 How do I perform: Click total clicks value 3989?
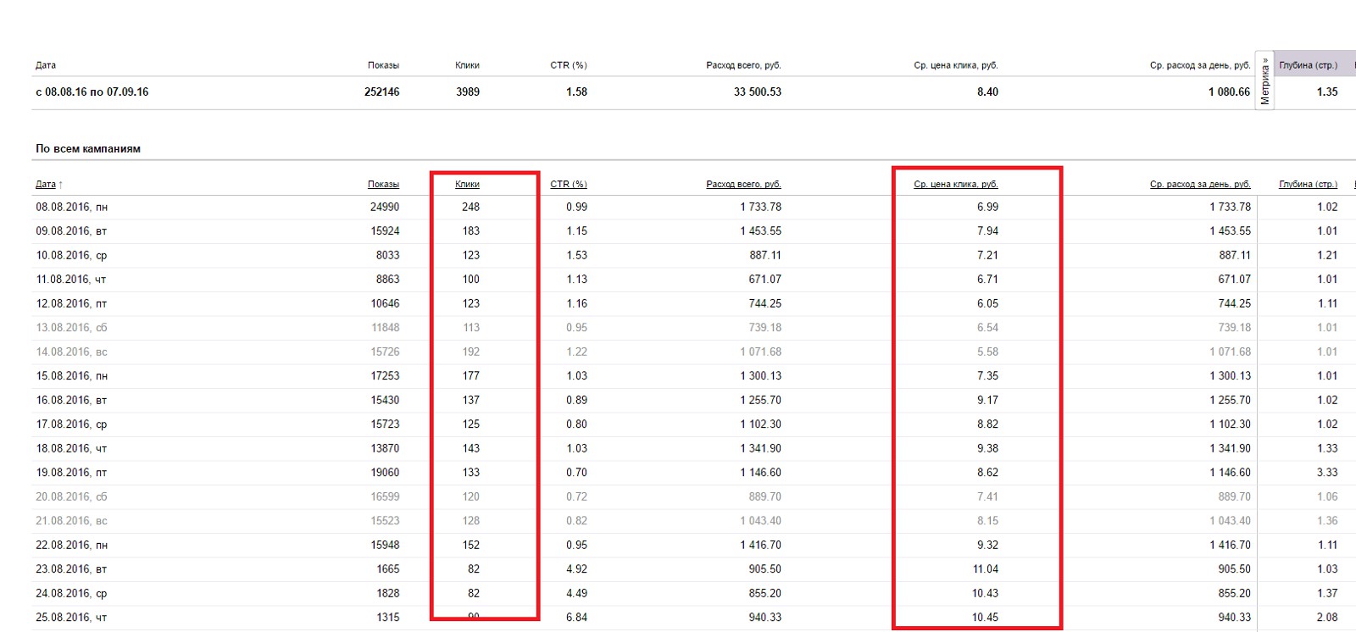tap(468, 91)
